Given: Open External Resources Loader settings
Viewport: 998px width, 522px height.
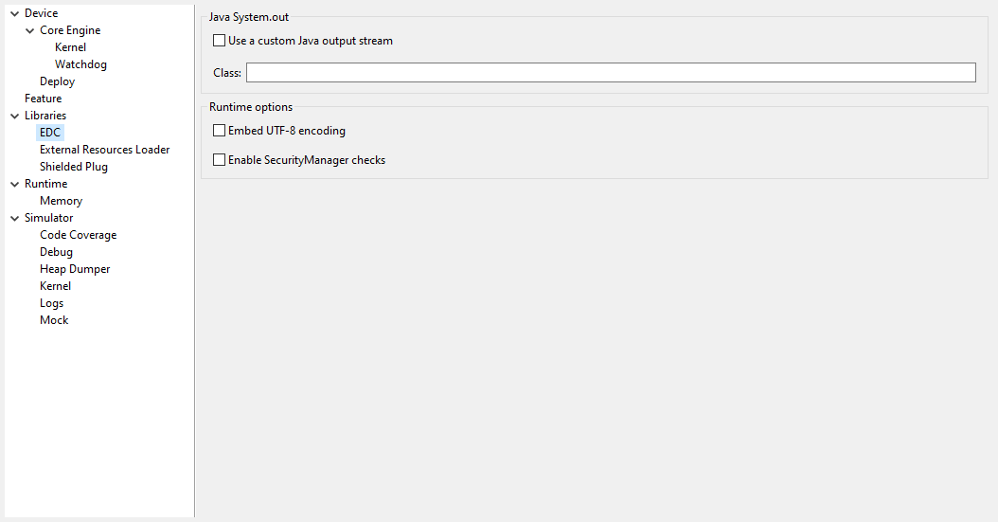Looking at the screenshot, I should click(x=104, y=150).
